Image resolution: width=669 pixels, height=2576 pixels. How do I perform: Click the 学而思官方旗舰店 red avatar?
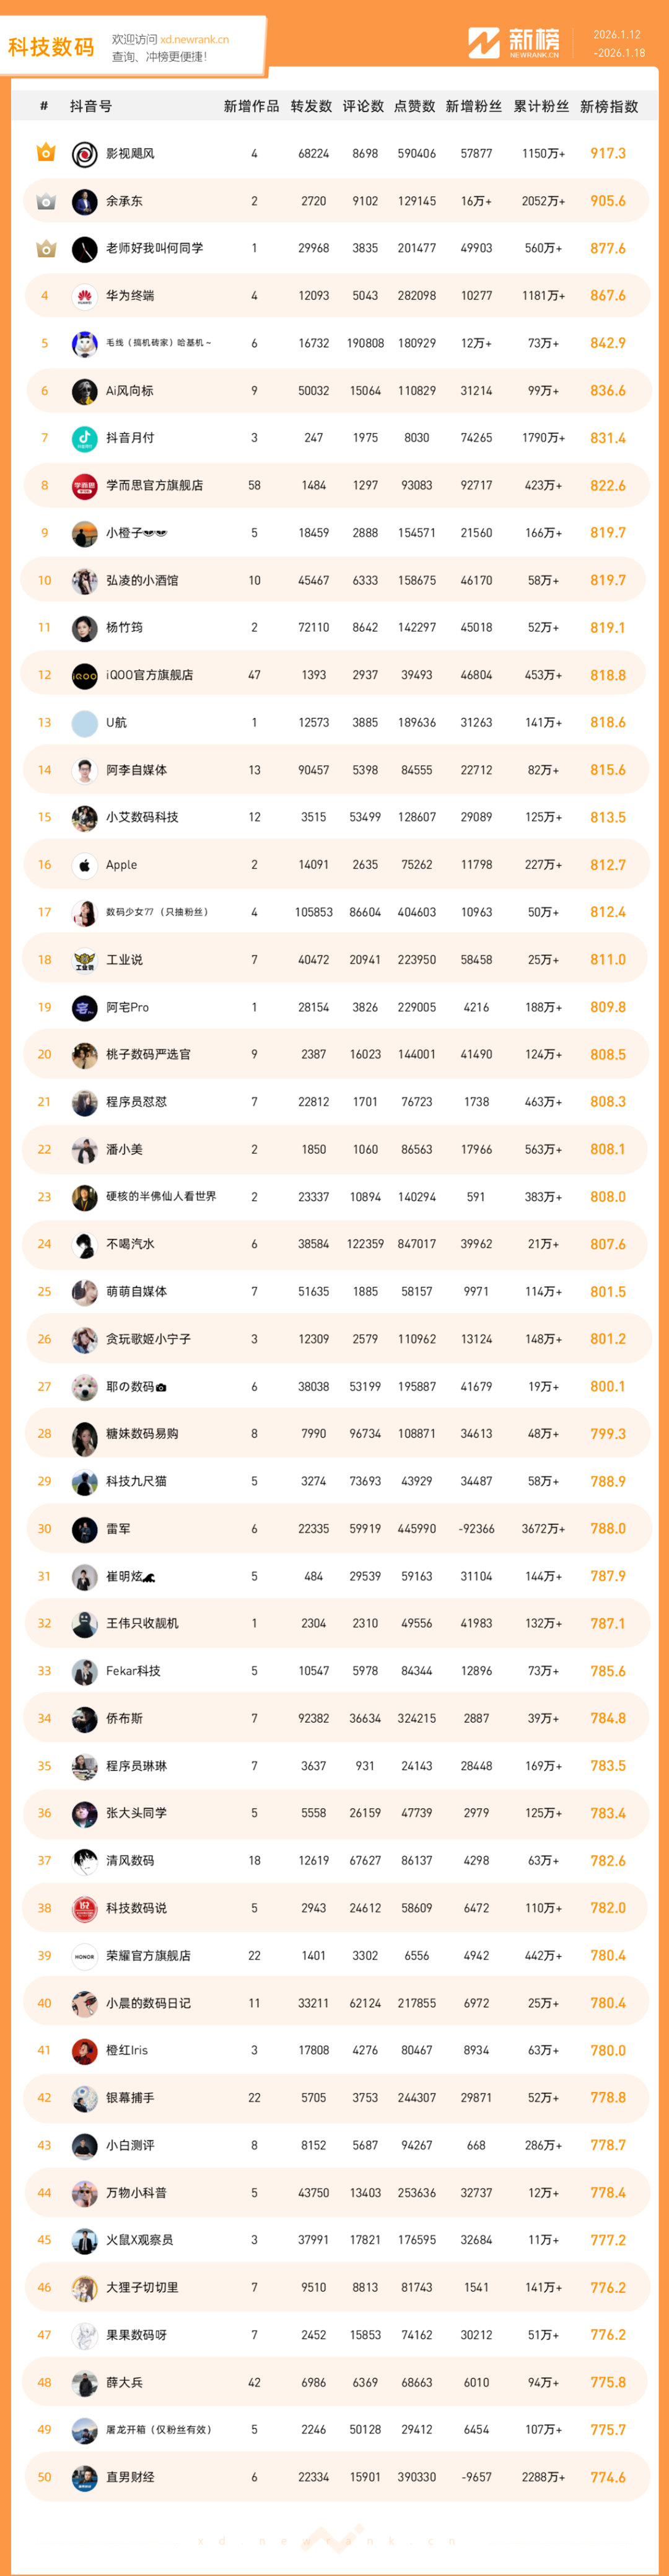(84, 486)
